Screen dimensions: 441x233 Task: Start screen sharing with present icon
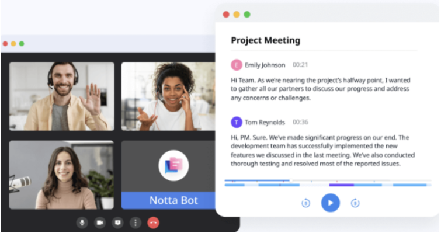(117, 223)
